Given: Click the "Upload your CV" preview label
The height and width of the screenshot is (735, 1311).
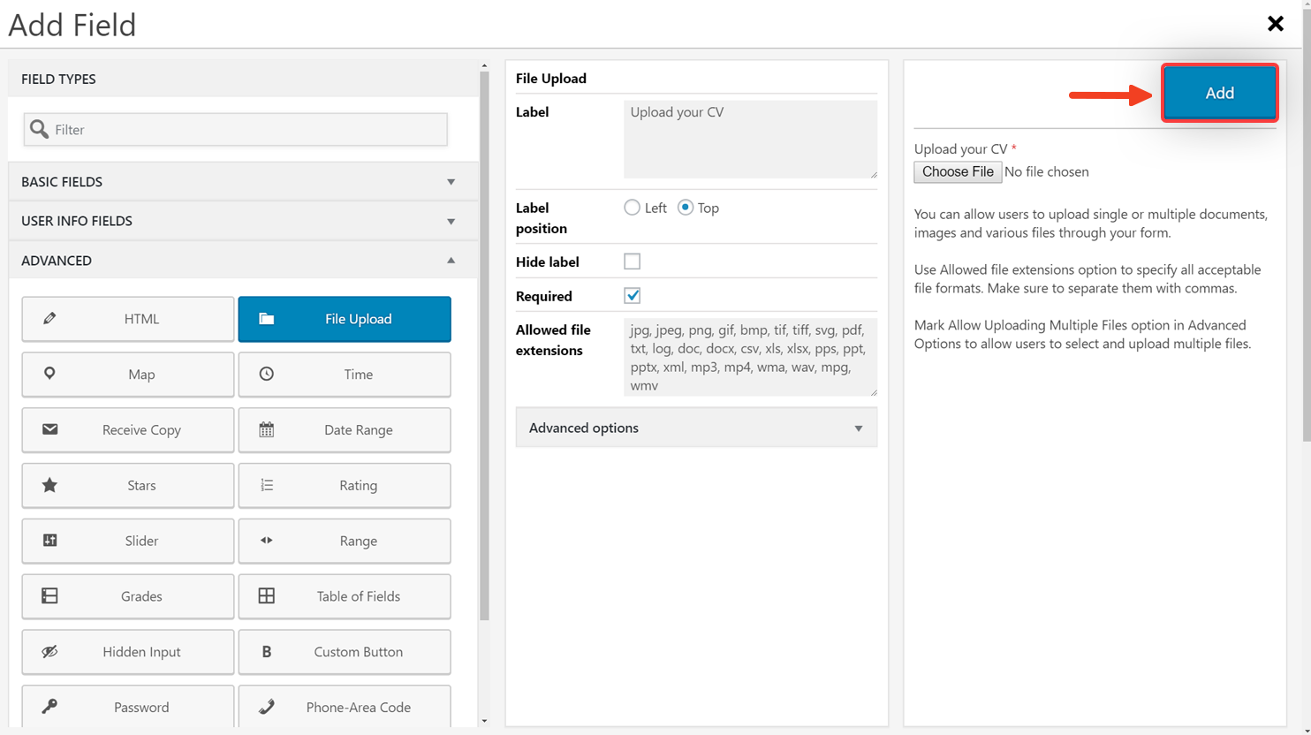Looking at the screenshot, I should tap(960, 148).
